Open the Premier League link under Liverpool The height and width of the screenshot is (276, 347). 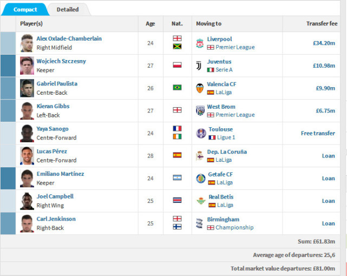tap(234, 47)
